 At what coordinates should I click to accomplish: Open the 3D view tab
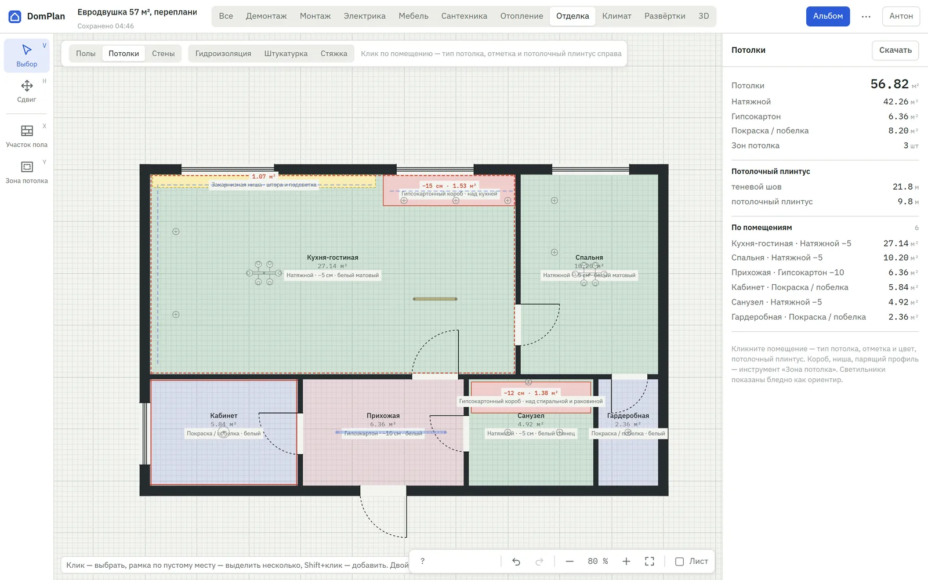coord(704,16)
